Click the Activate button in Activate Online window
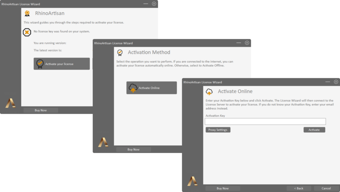This screenshot has height=192, width=340. point(314,130)
